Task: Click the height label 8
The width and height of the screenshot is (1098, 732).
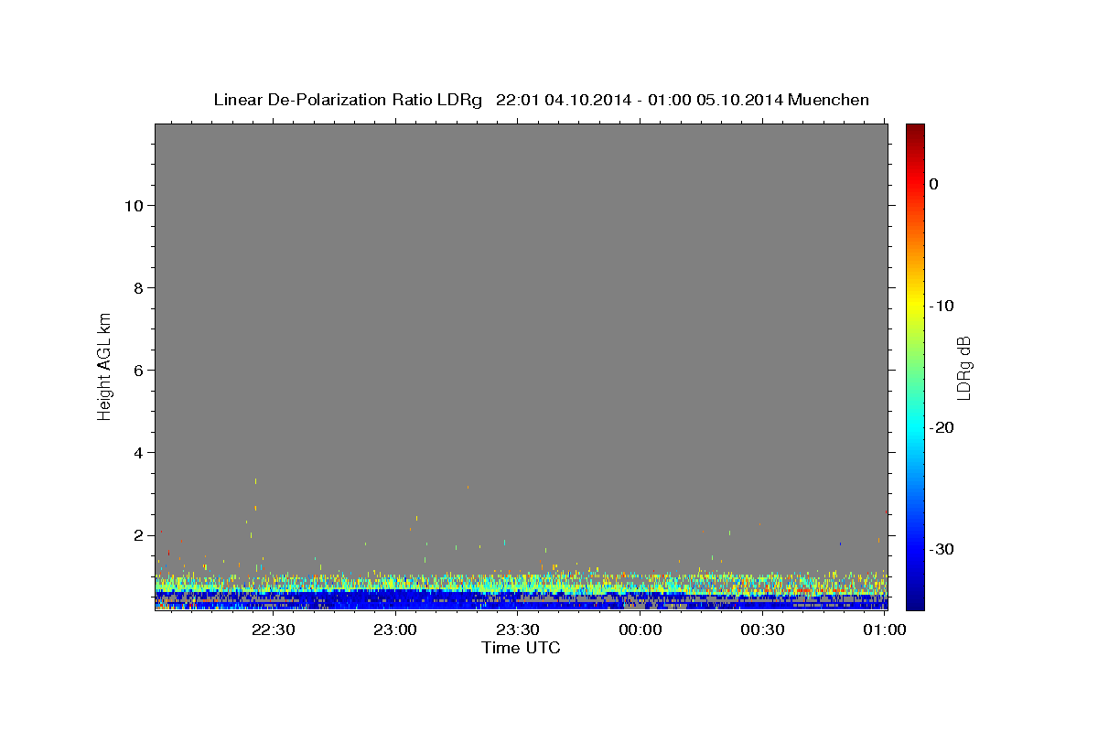Action: coord(136,288)
